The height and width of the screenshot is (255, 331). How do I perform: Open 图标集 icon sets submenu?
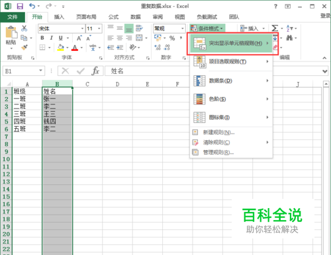231,117
